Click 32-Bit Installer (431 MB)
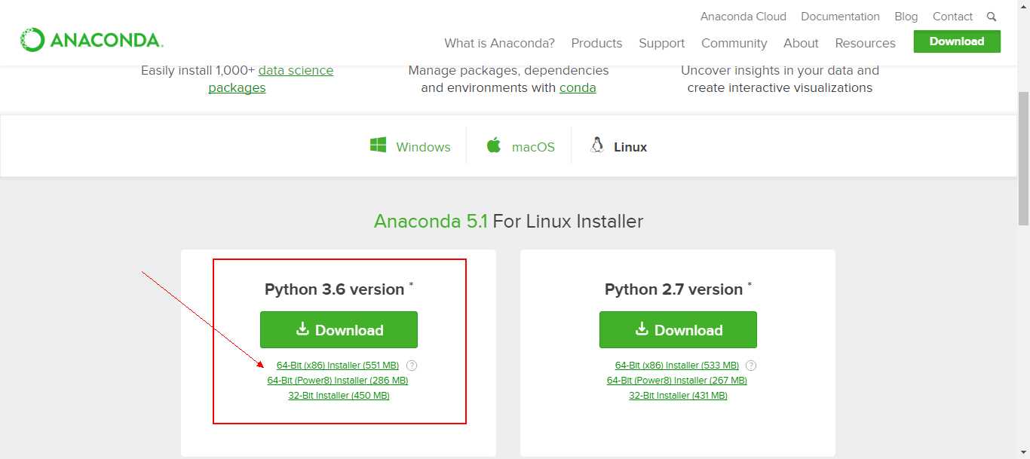The image size is (1030, 459). tap(678, 396)
